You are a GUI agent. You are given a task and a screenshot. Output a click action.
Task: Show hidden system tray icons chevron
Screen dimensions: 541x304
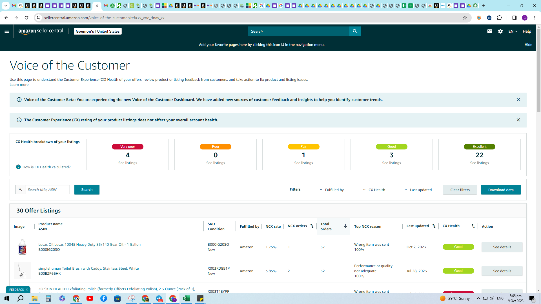point(478,298)
